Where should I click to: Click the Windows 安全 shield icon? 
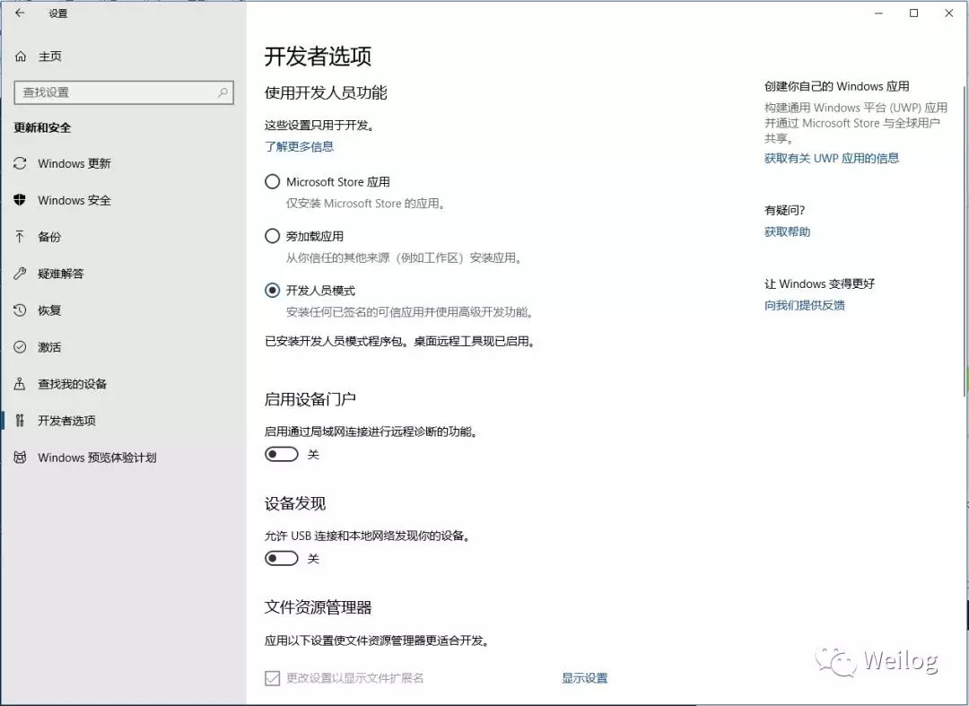(20, 199)
